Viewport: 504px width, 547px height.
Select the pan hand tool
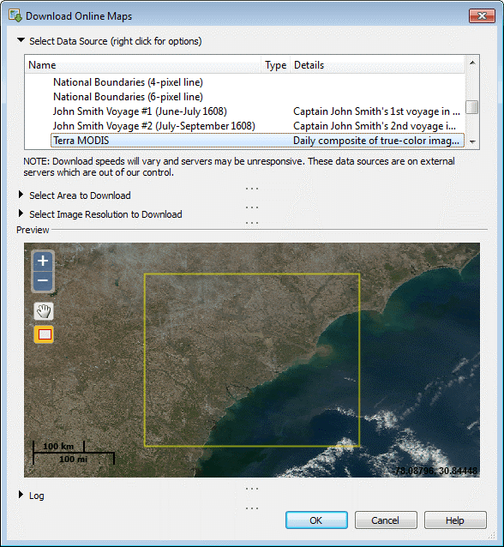(44, 311)
